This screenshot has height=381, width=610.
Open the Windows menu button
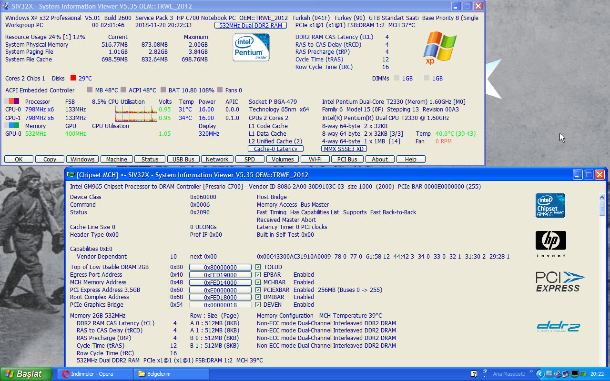[x=82, y=160]
